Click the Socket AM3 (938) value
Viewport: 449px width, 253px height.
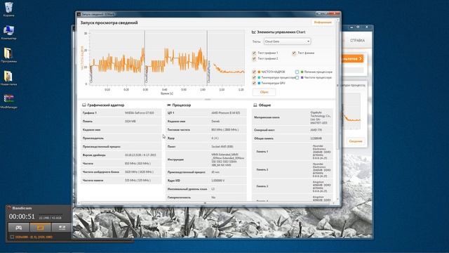(x=222, y=147)
